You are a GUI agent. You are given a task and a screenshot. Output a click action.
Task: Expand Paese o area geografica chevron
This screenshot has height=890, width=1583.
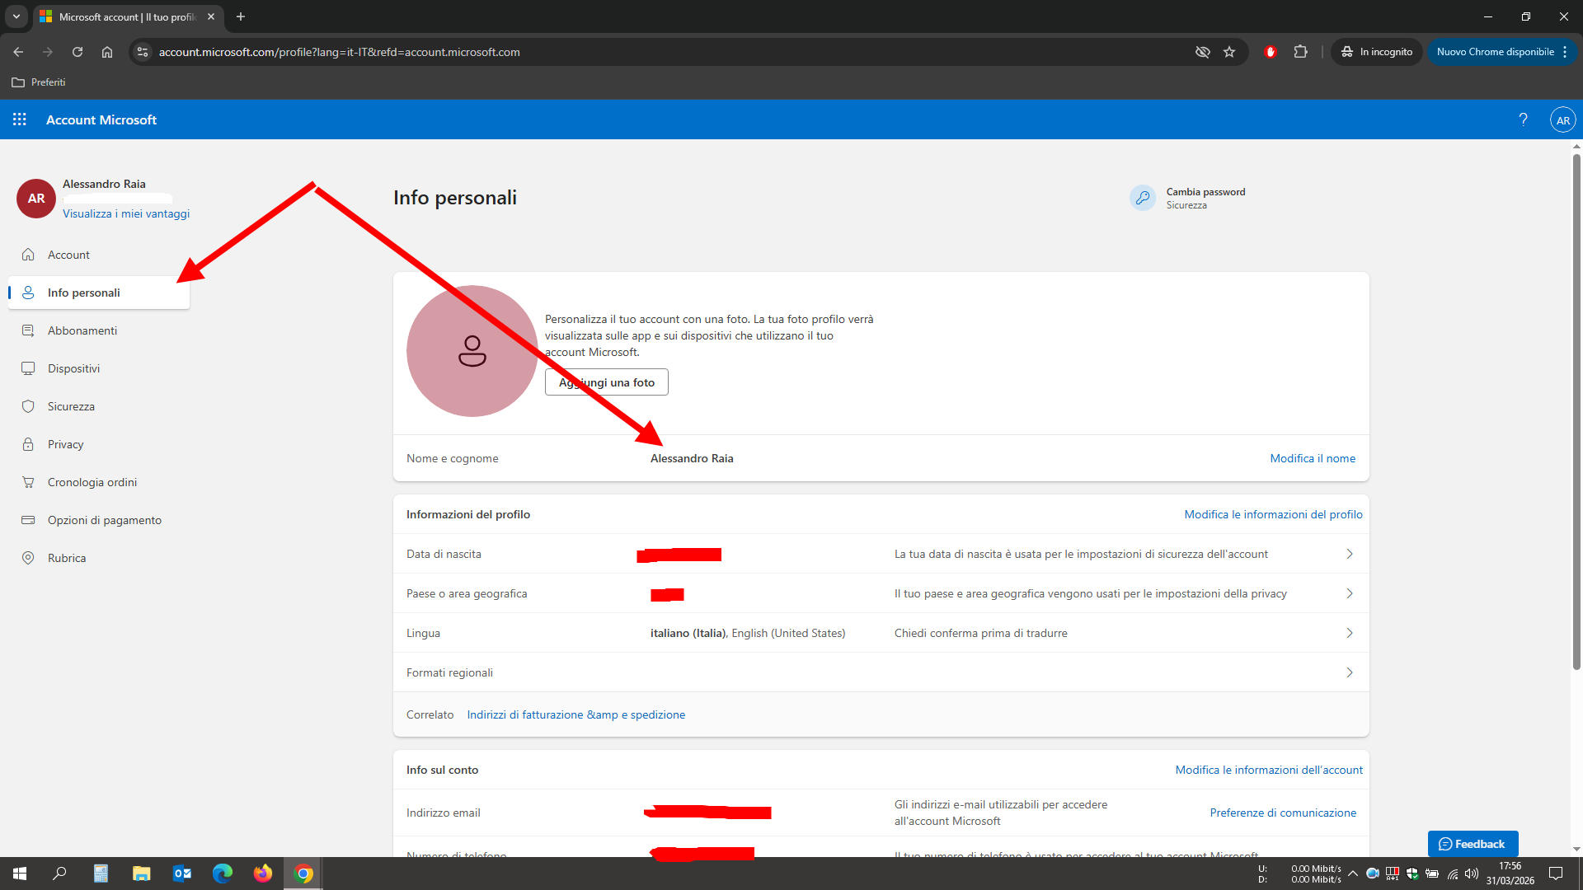click(x=1350, y=593)
